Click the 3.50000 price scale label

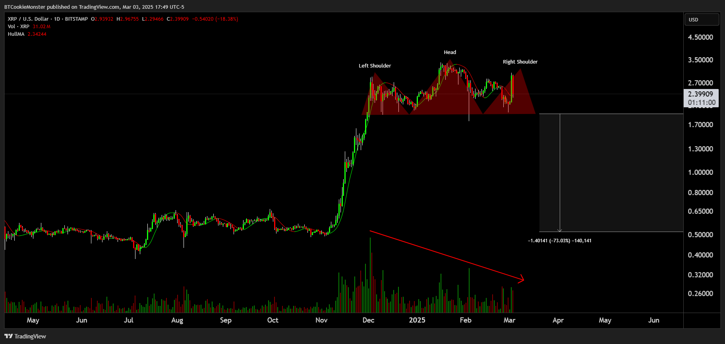click(x=700, y=60)
